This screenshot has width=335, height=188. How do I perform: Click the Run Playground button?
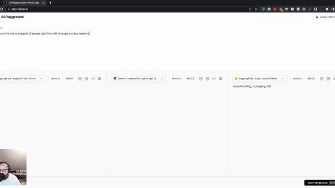(x=320, y=183)
